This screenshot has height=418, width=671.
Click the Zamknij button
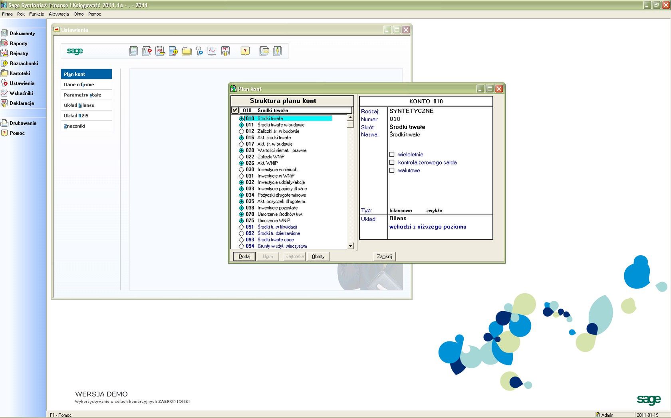pos(384,256)
